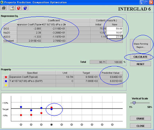Click the ERASE button
The image size is (154, 130).
click(x=141, y=118)
